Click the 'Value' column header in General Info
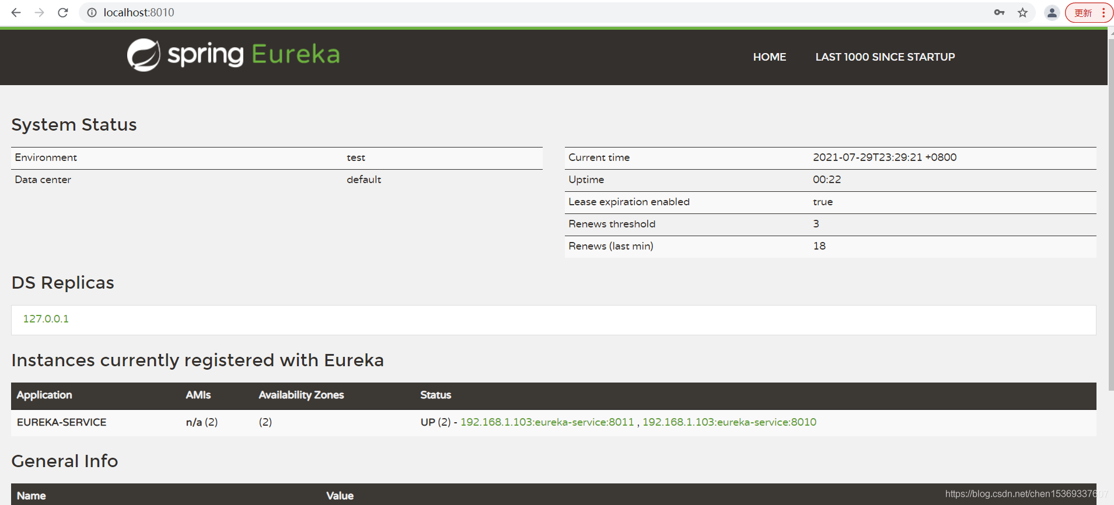 [340, 496]
